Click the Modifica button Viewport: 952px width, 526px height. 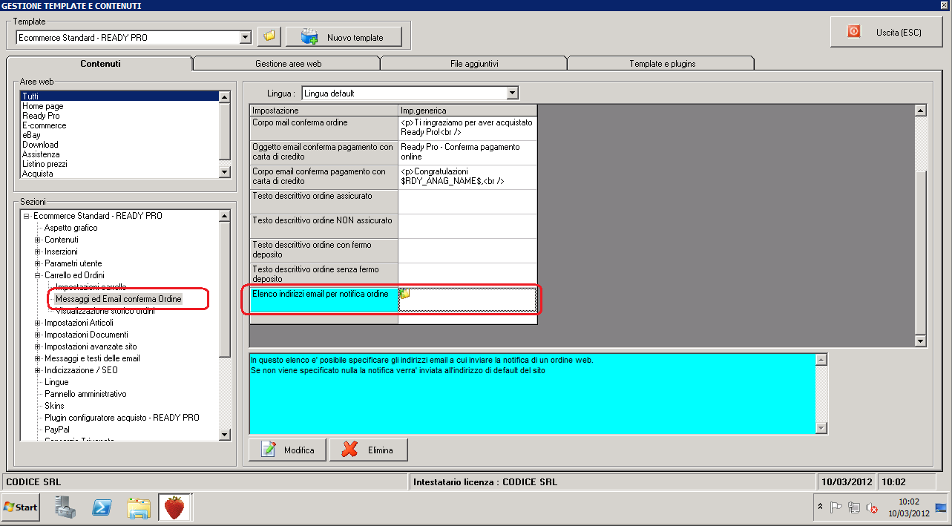click(288, 450)
